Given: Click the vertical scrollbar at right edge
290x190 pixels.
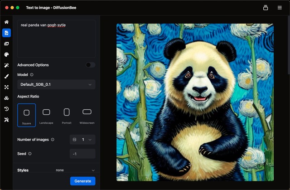Looking at the screenshot, I should pos(289,46).
